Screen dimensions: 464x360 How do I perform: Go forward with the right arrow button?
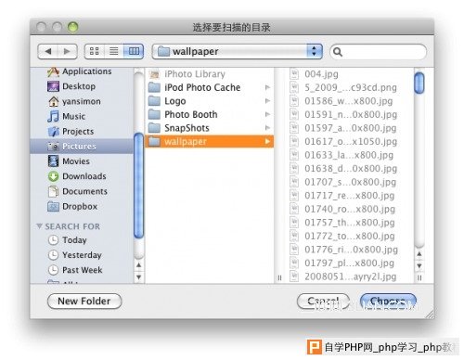67,51
